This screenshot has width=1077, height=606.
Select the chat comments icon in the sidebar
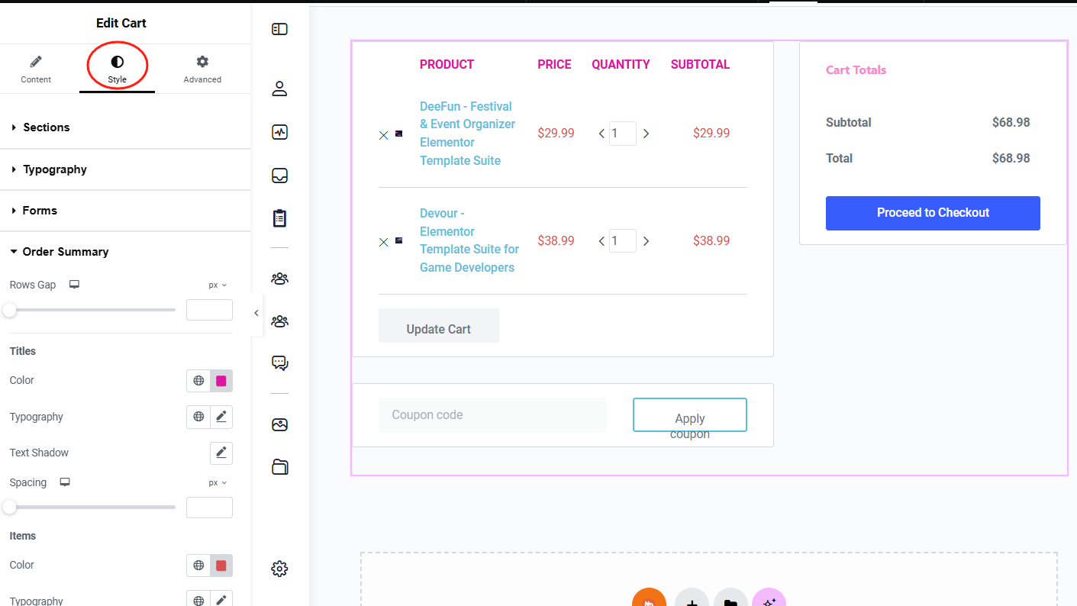279,363
